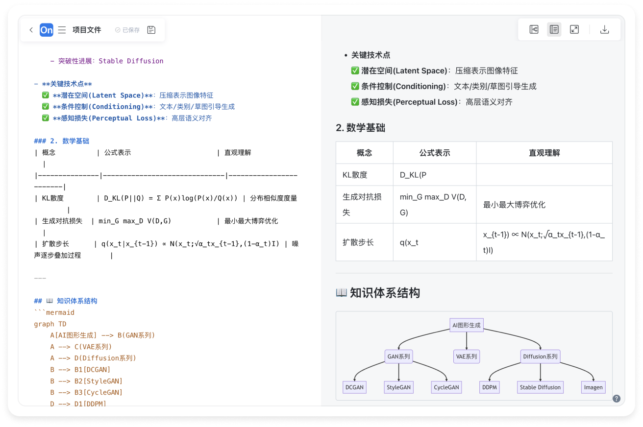The height and width of the screenshot is (427, 643).
Task: Select the active reading view icon
Action: (x=554, y=29)
